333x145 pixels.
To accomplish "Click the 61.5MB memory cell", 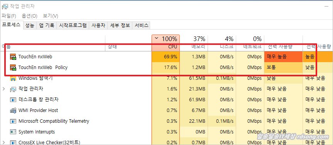I will (x=194, y=78).
